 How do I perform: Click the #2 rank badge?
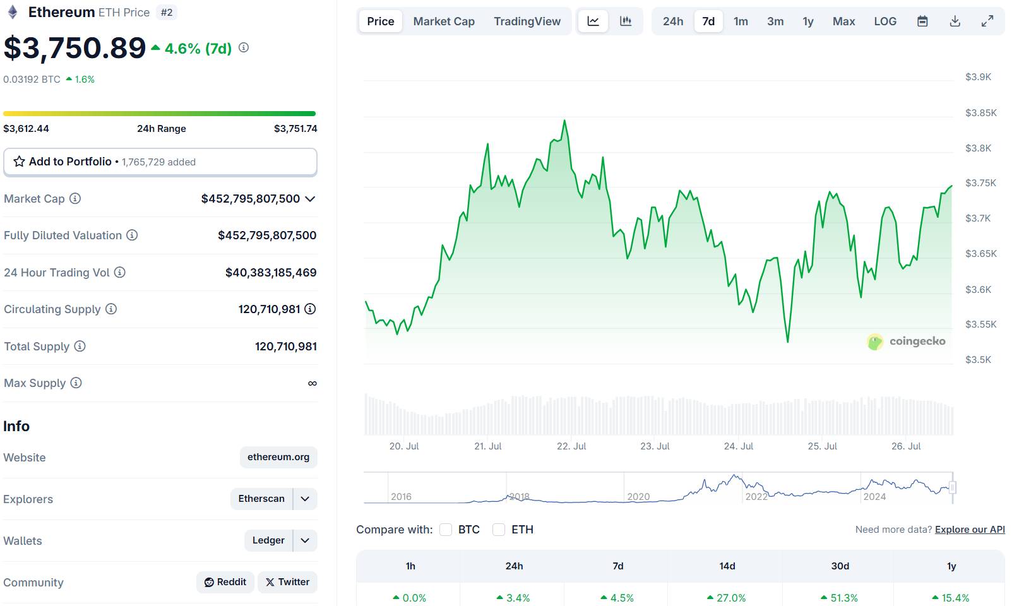(167, 12)
